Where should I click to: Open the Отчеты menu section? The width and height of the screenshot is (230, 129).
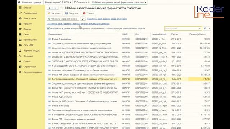[27, 61]
